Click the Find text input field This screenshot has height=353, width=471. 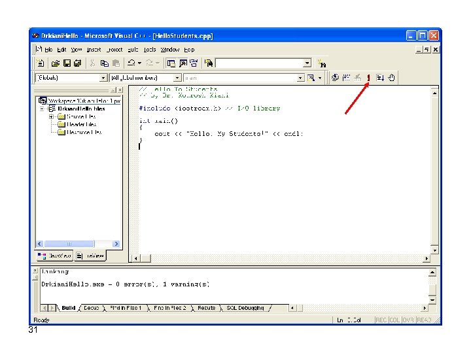click(x=260, y=63)
